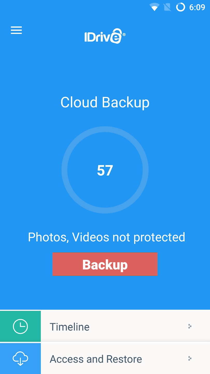210x374 pixels.
Task: Tap the padlock-shaped letter in IDrive logo
Action: [116, 36]
